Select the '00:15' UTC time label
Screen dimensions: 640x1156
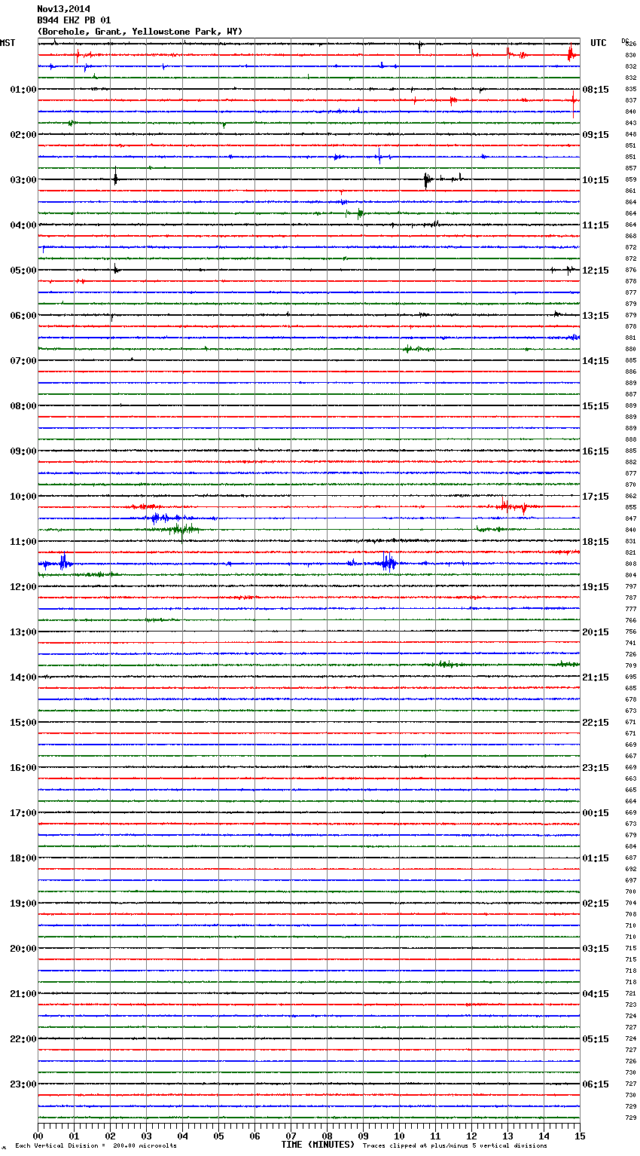pos(596,813)
